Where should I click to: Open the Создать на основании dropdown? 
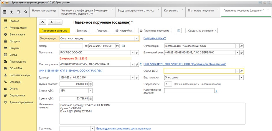(x=202, y=31)
